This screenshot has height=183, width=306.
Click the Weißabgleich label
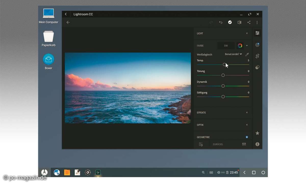[205, 54]
